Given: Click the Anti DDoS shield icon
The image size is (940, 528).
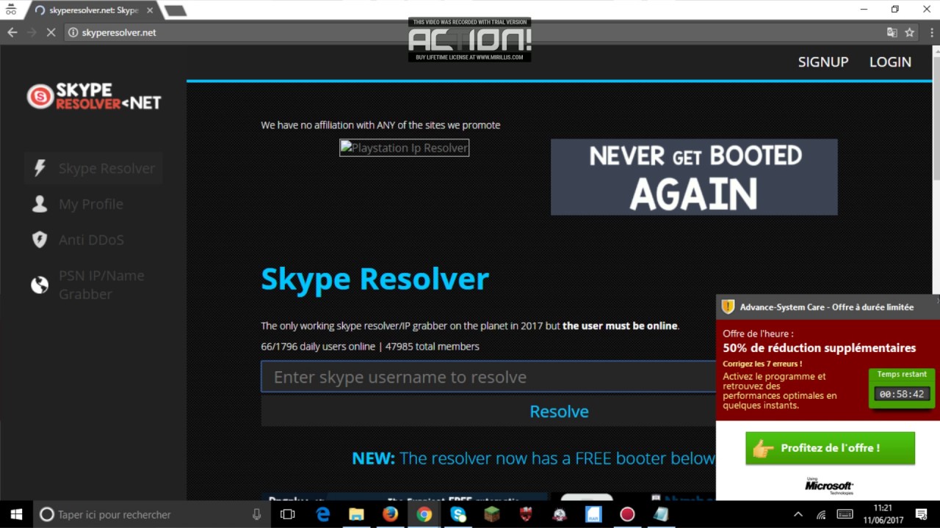Looking at the screenshot, I should pyautogui.click(x=40, y=240).
